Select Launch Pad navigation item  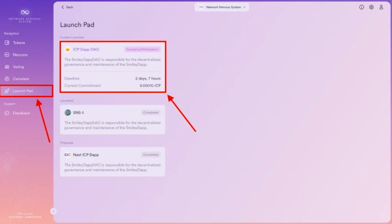[x=26, y=91]
